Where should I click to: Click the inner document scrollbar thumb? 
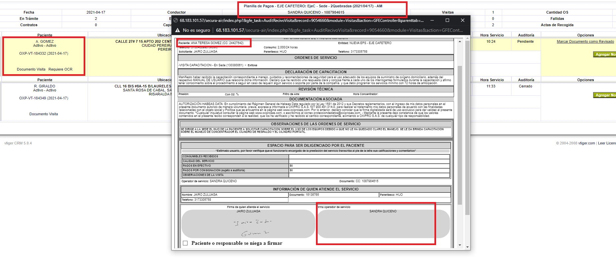click(x=460, y=135)
